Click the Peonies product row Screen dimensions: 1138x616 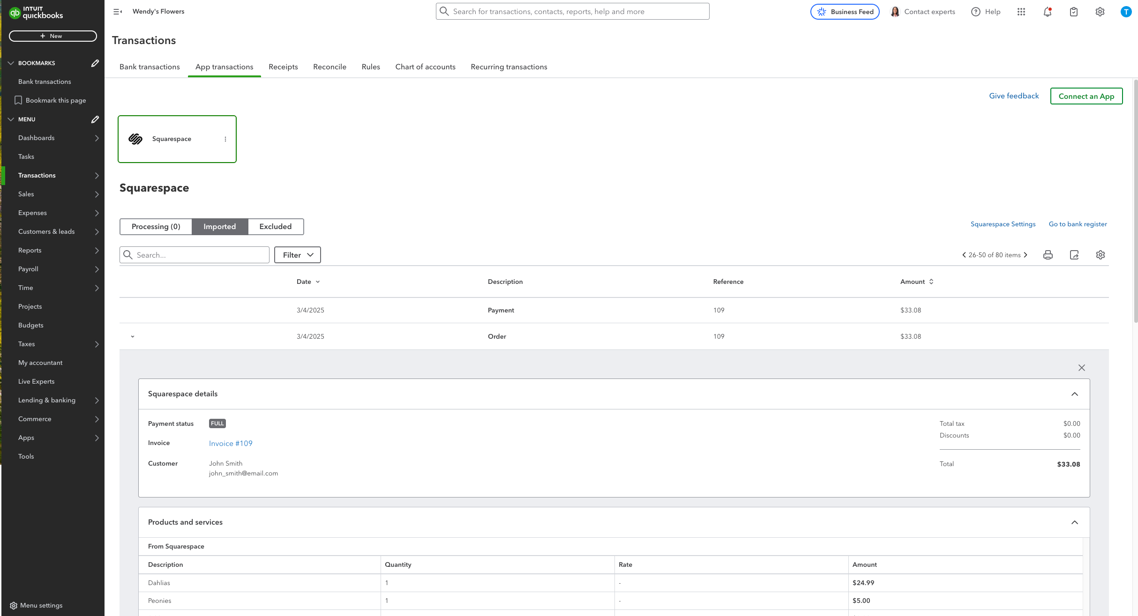point(611,601)
